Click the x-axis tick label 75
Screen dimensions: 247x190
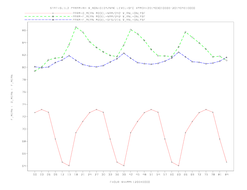pos(206,174)
